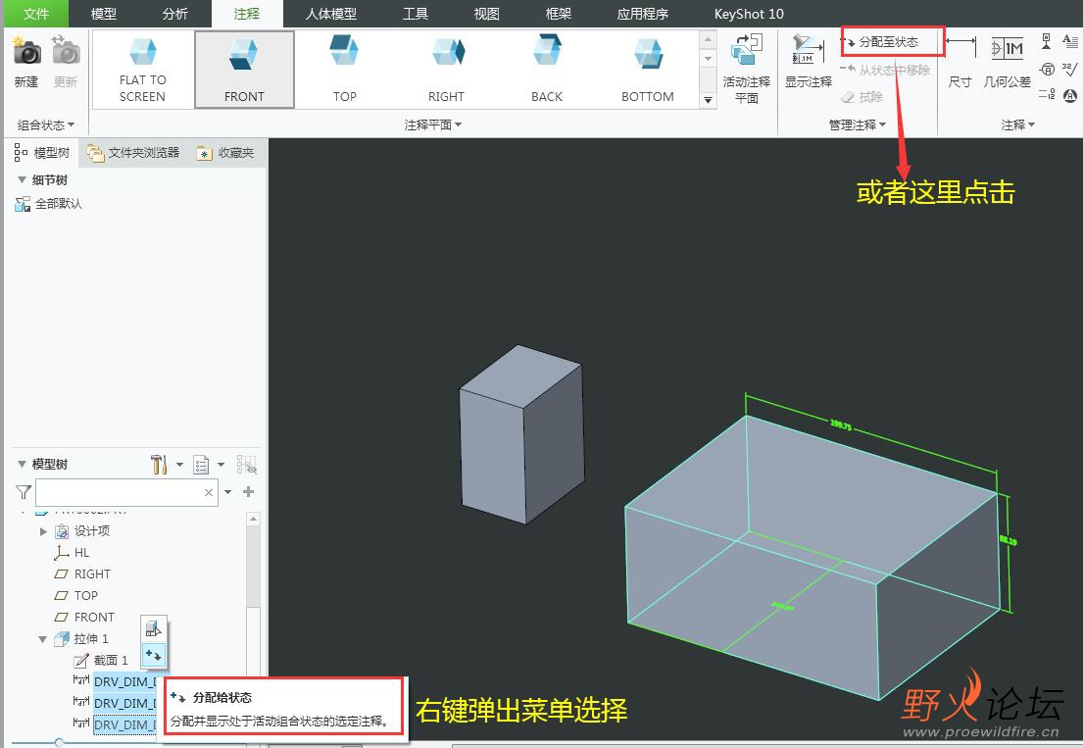Switch to the 应用程序 ribbon tab
Viewport: 1083px width, 748px height.
[x=642, y=14]
